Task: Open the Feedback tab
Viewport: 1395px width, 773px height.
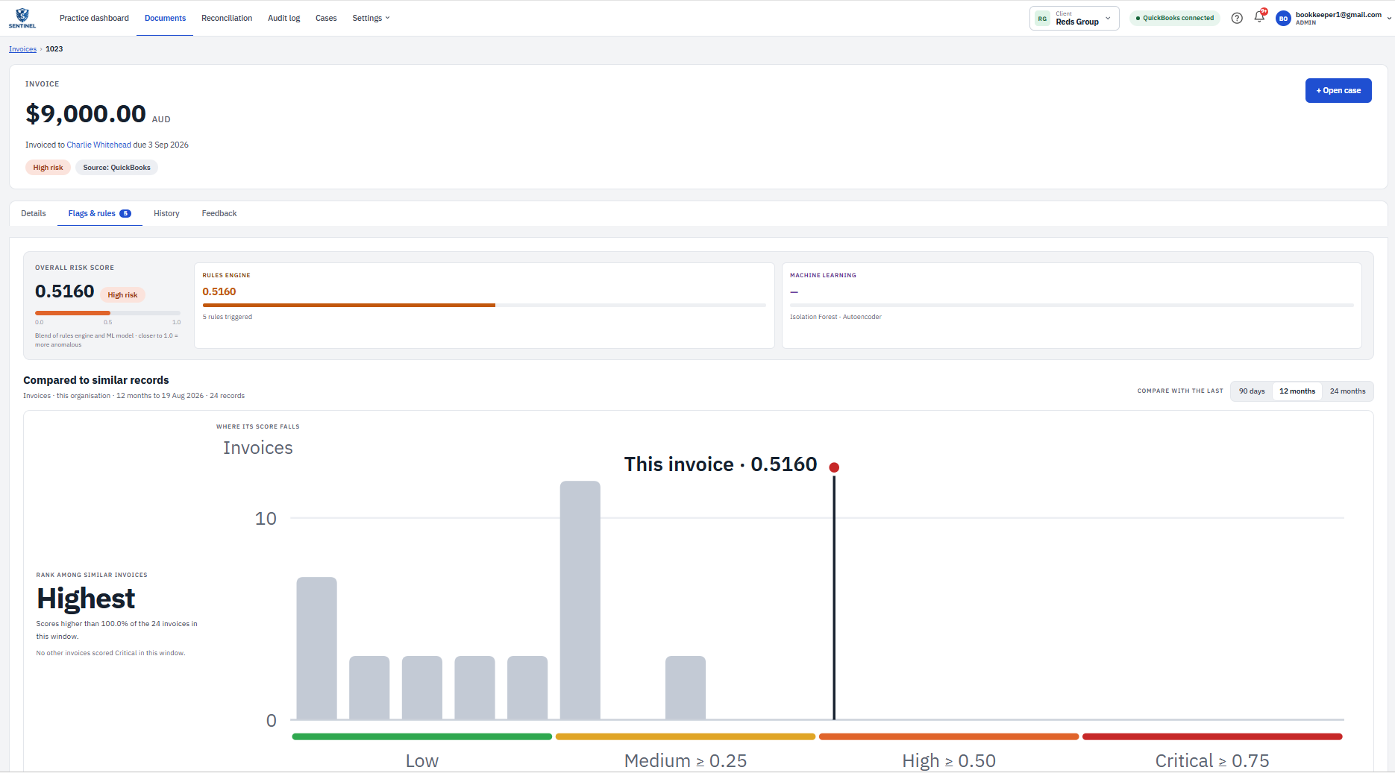Action: coord(219,213)
